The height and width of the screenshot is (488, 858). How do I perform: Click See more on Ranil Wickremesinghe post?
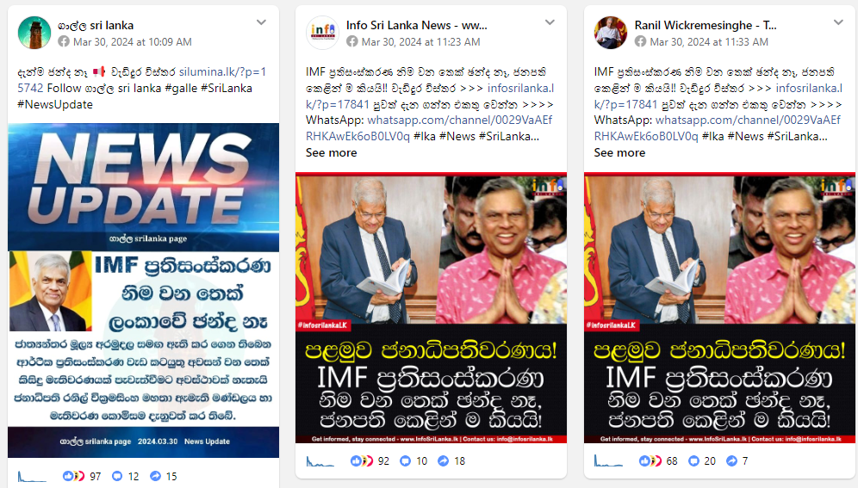(619, 153)
